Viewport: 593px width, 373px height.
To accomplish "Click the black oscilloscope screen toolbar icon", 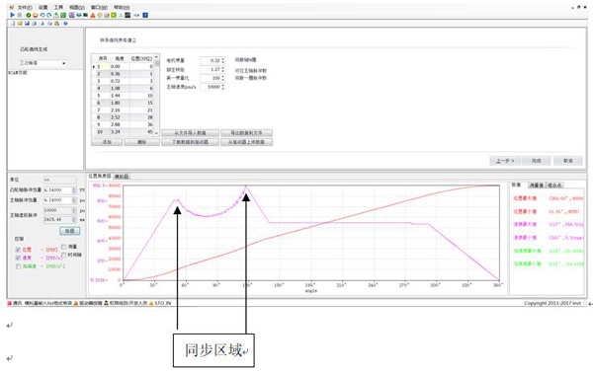I will tap(127, 15).
